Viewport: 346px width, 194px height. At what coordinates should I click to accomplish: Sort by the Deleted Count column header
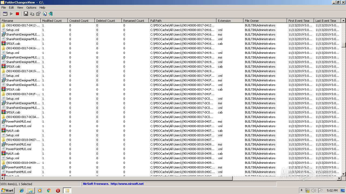[x=108, y=20]
